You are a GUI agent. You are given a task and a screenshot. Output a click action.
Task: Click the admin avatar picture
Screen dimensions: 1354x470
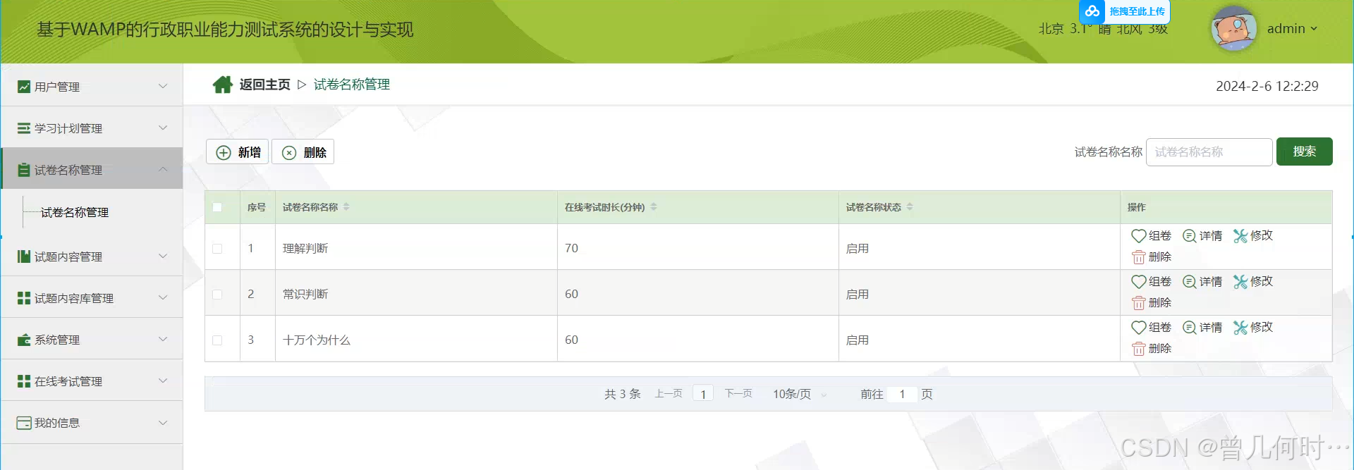[x=1234, y=29]
